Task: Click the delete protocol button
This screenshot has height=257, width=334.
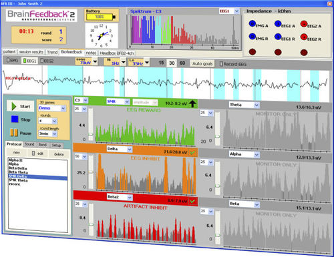Action: 59,154
